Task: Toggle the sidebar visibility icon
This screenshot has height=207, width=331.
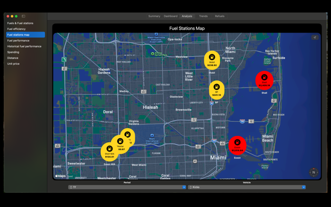Action: tap(24, 16)
